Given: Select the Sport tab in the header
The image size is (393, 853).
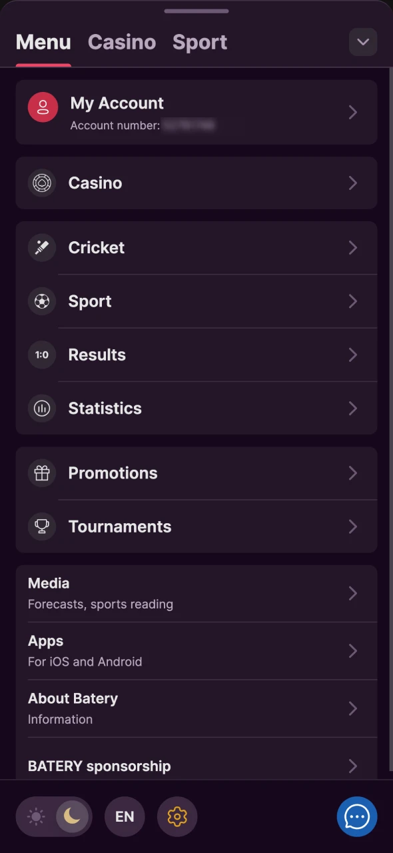Looking at the screenshot, I should pos(200,42).
